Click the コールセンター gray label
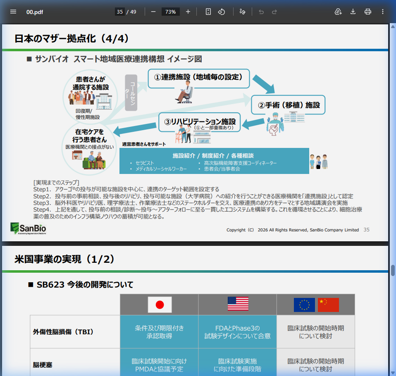Viewport: 396px width, 376px height. pos(131,93)
